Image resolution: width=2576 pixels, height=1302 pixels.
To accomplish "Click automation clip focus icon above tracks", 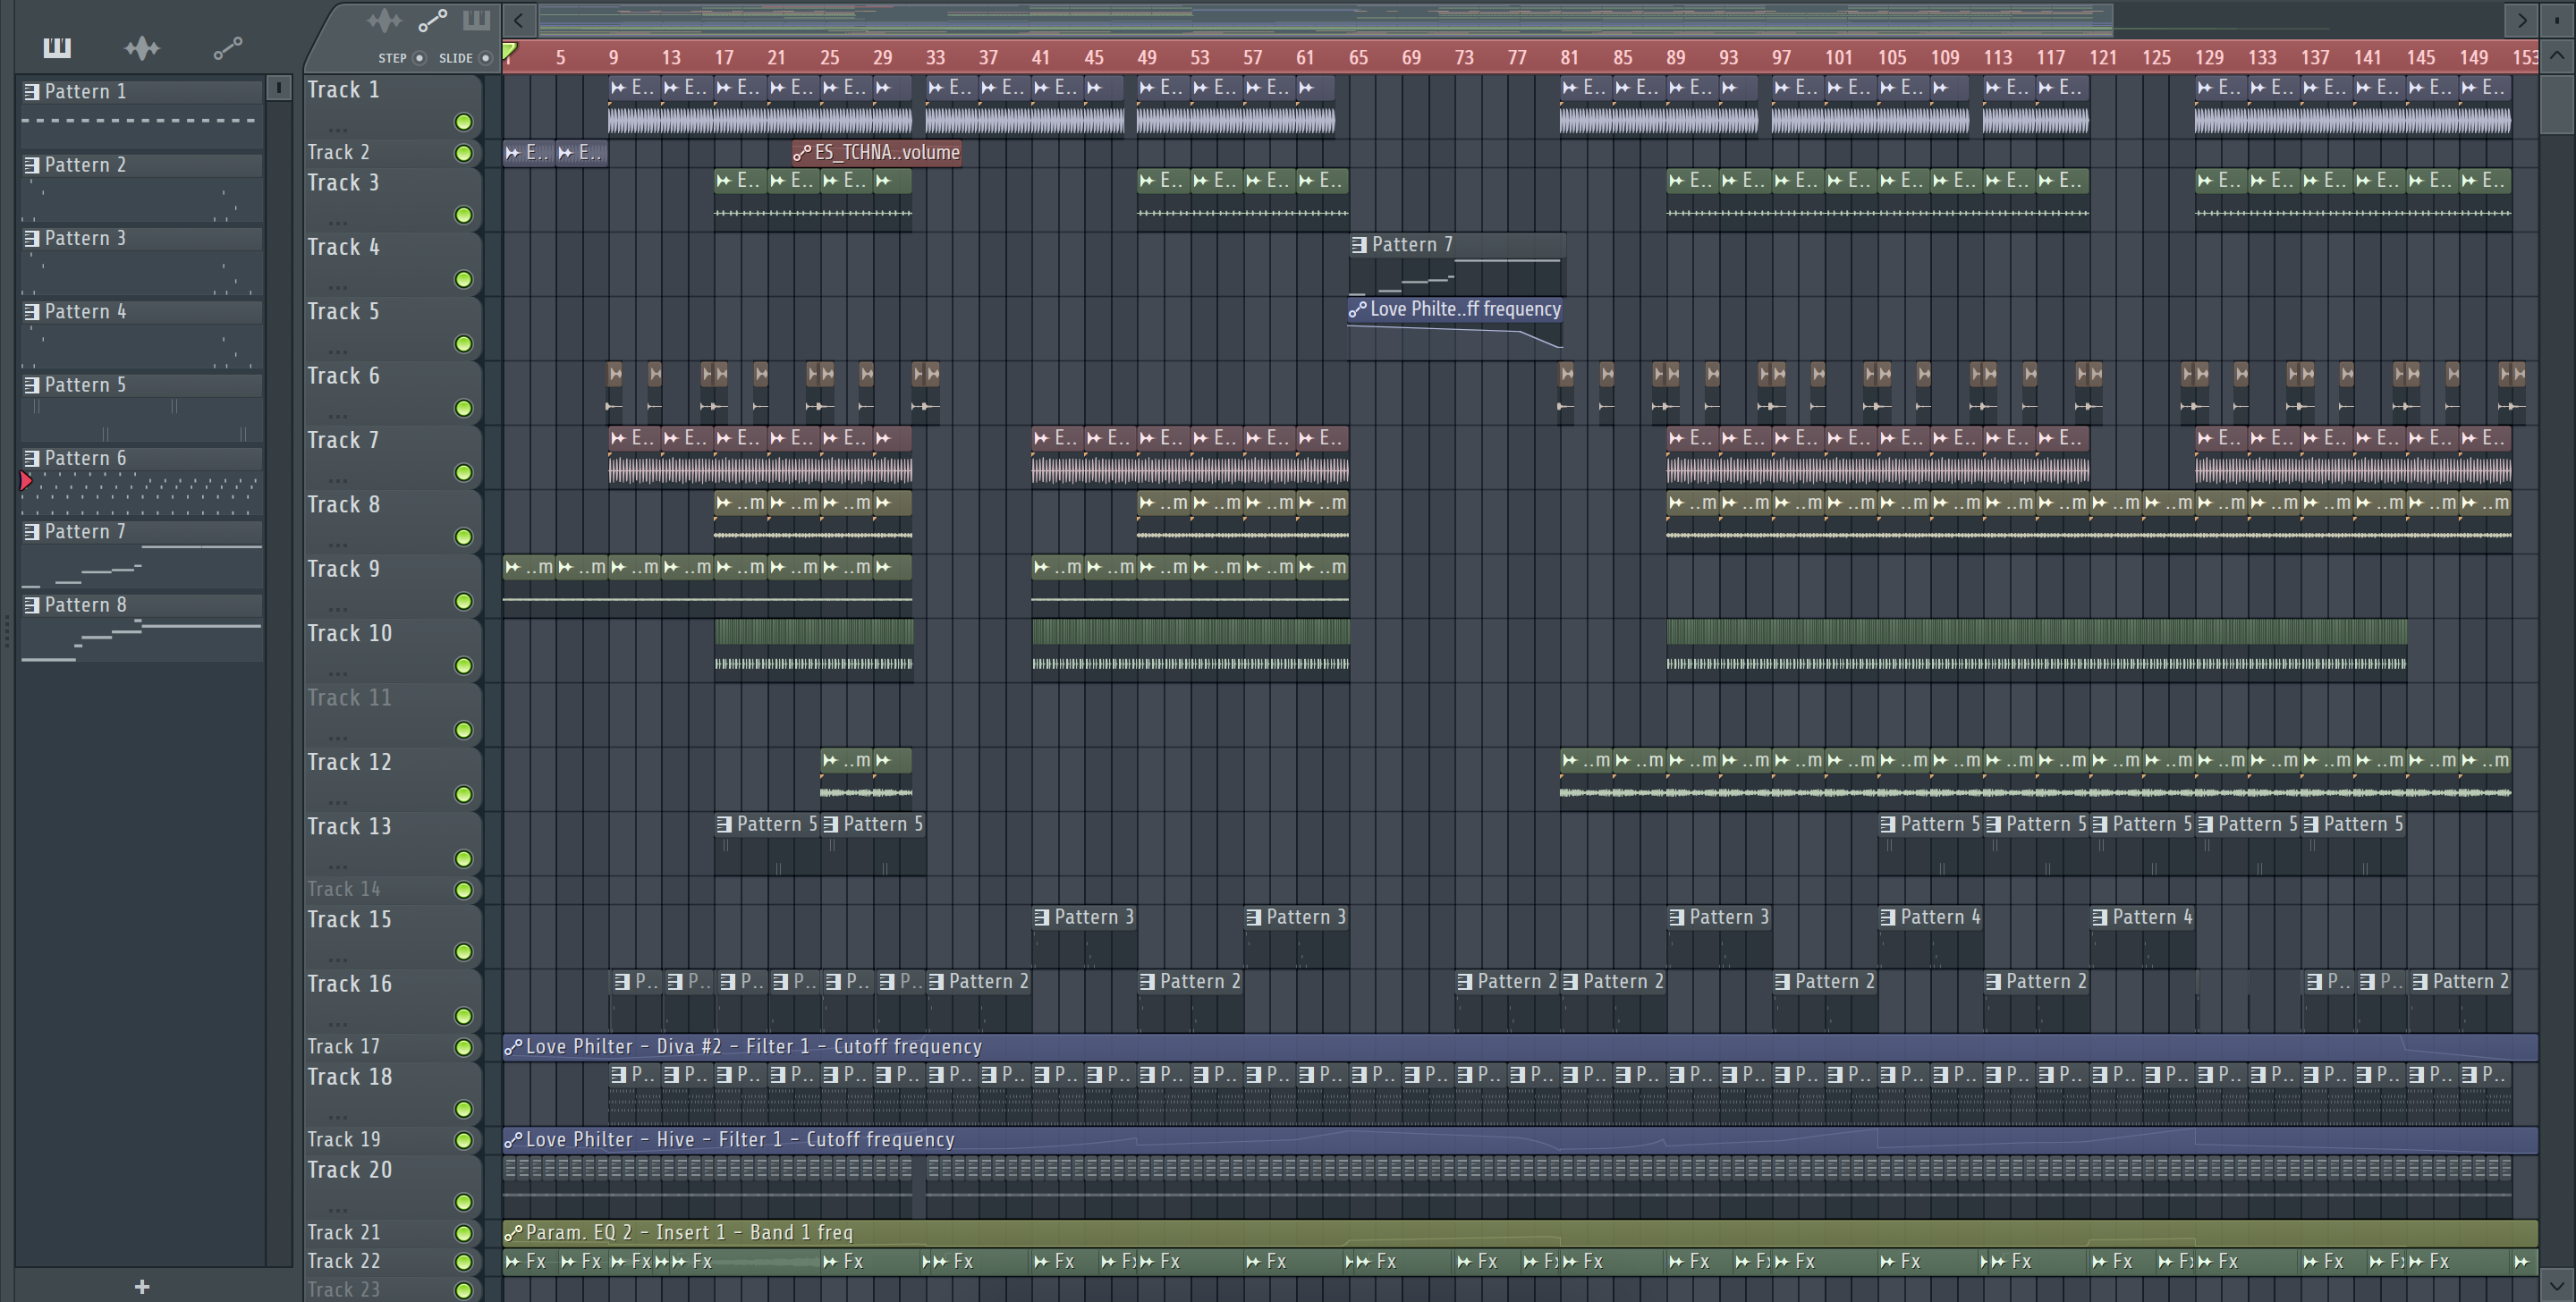I will coord(432,20).
